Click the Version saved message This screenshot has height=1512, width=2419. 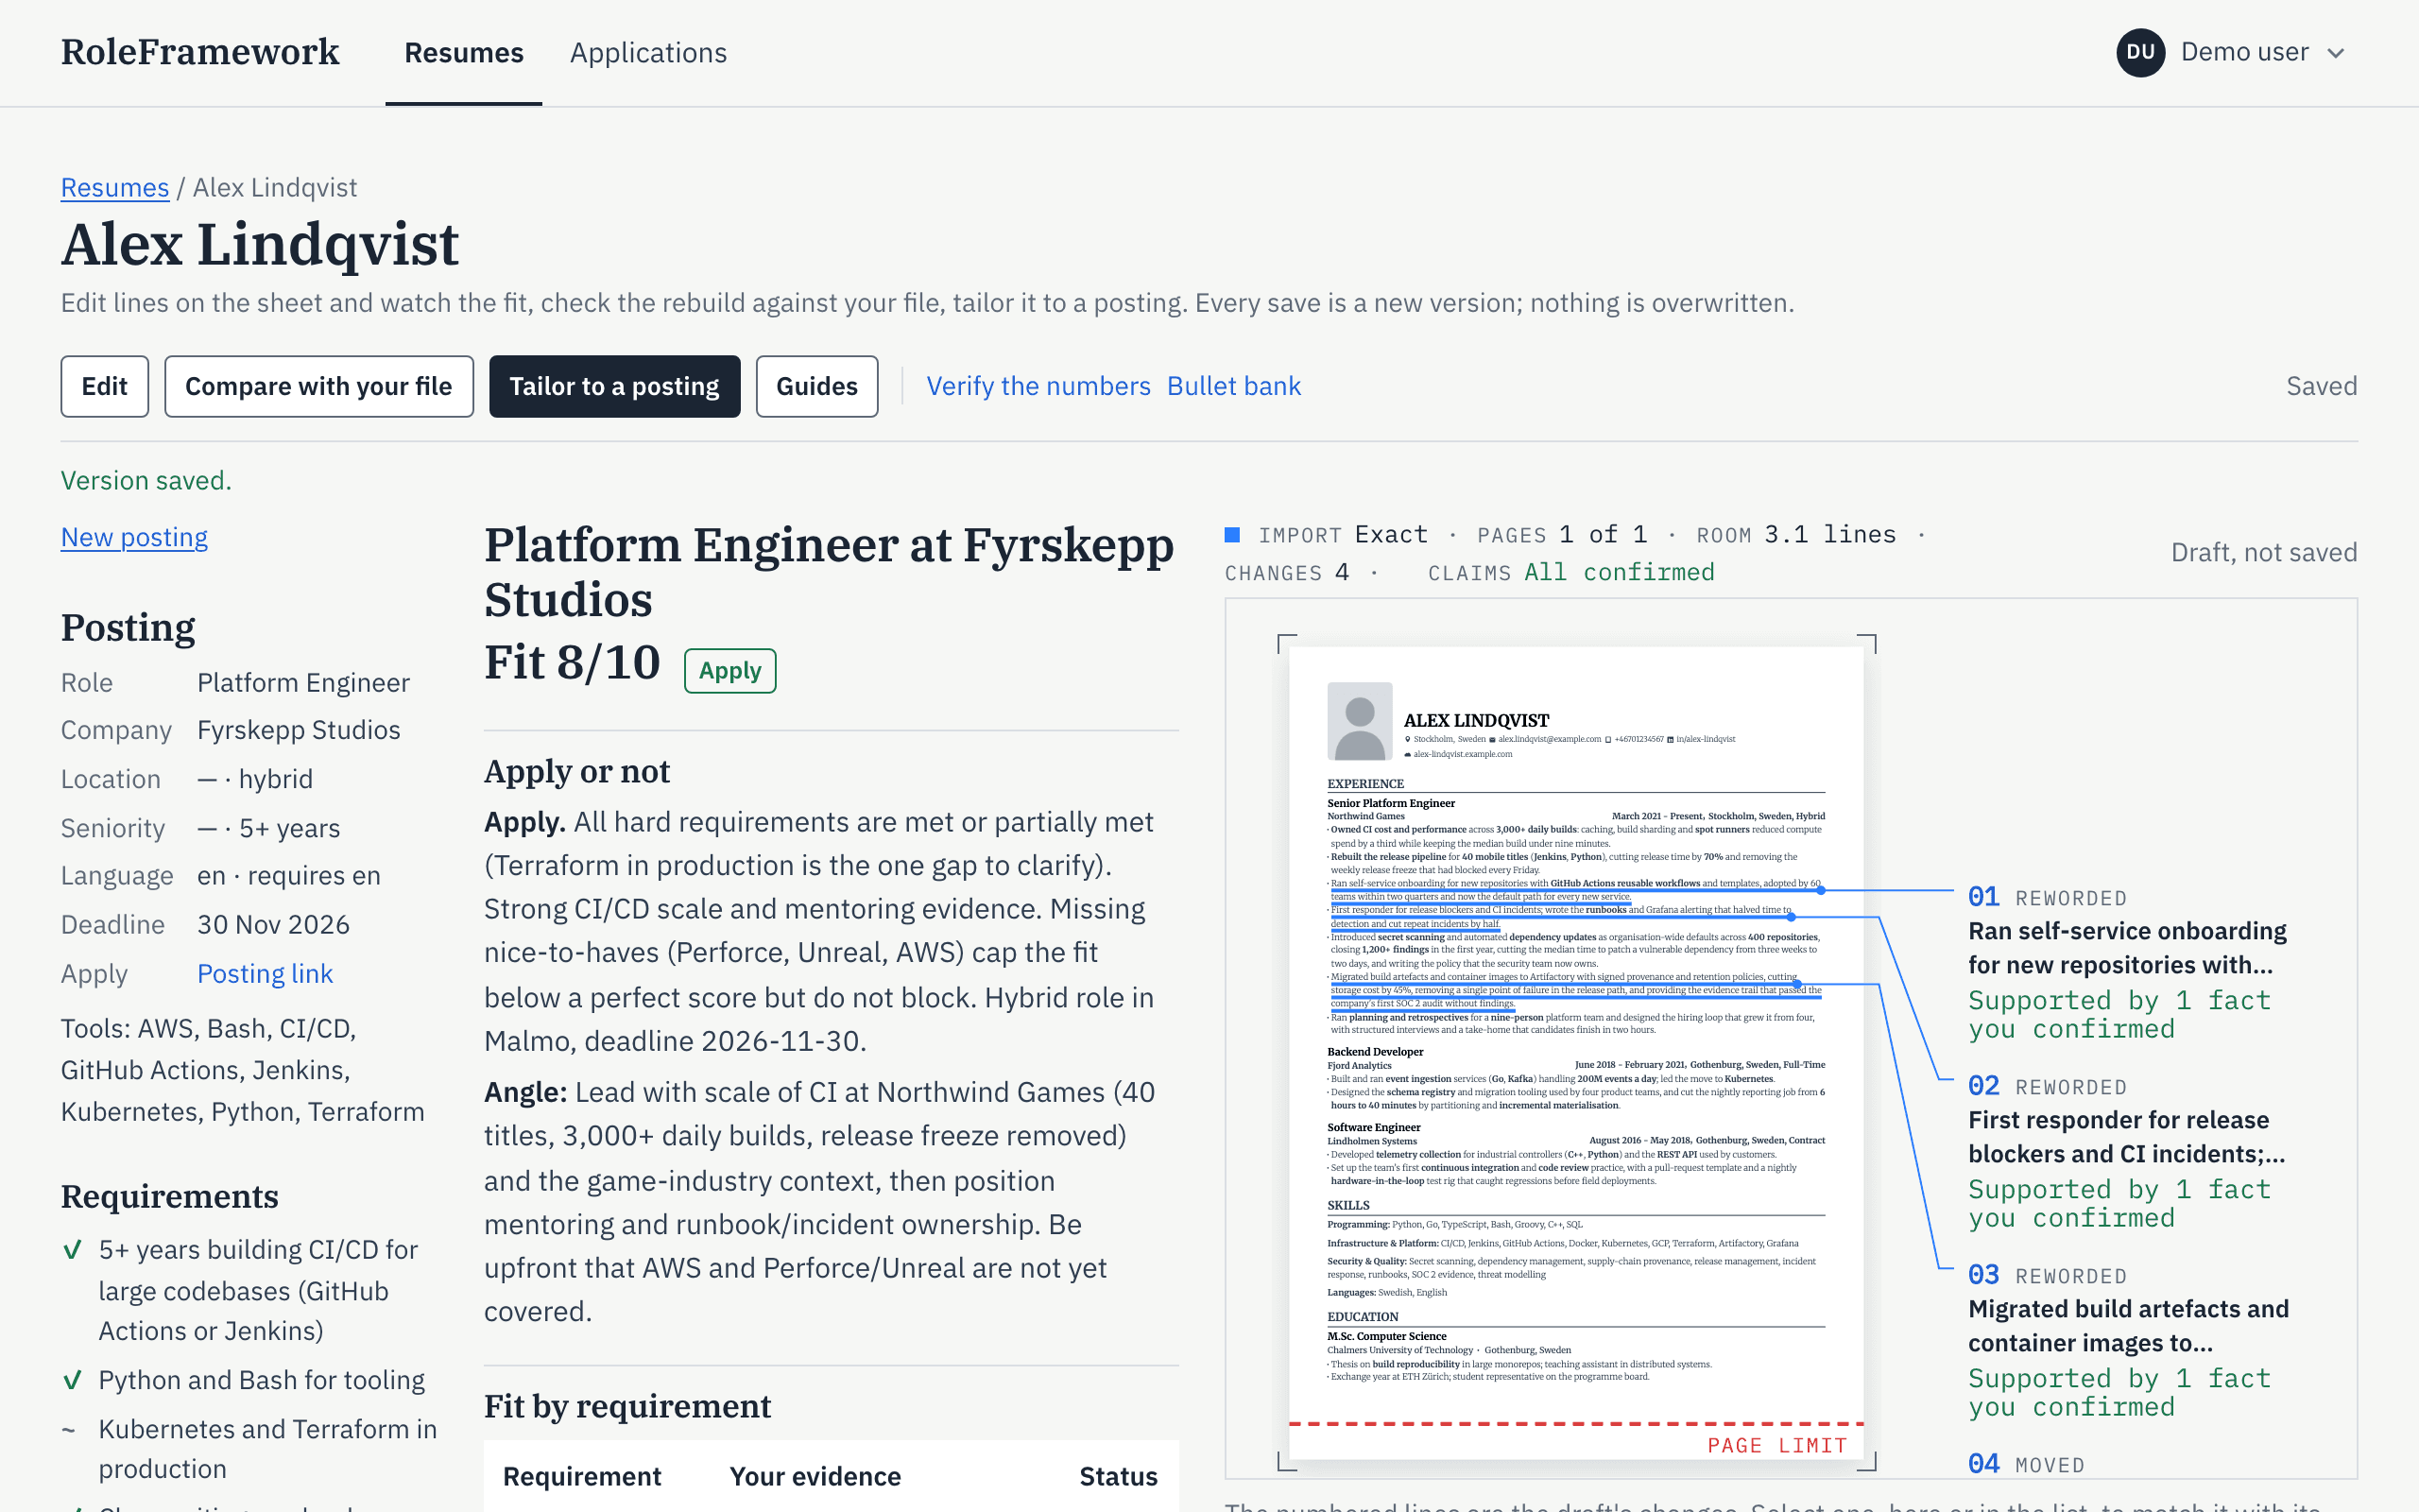click(x=146, y=480)
